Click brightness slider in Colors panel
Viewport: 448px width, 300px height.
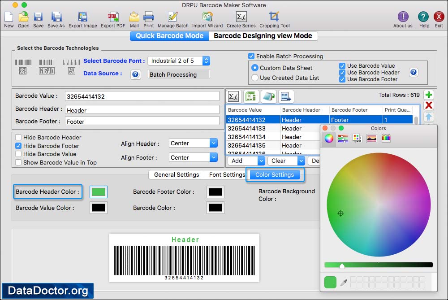(x=379, y=265)
